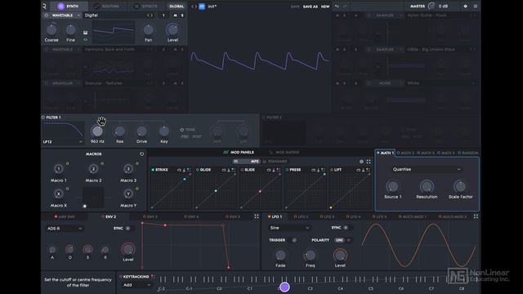Screen dimensions: 523x294
Task: Toggle the filter Tone power button
Action: pyautogui.click(x=181, y=130)
